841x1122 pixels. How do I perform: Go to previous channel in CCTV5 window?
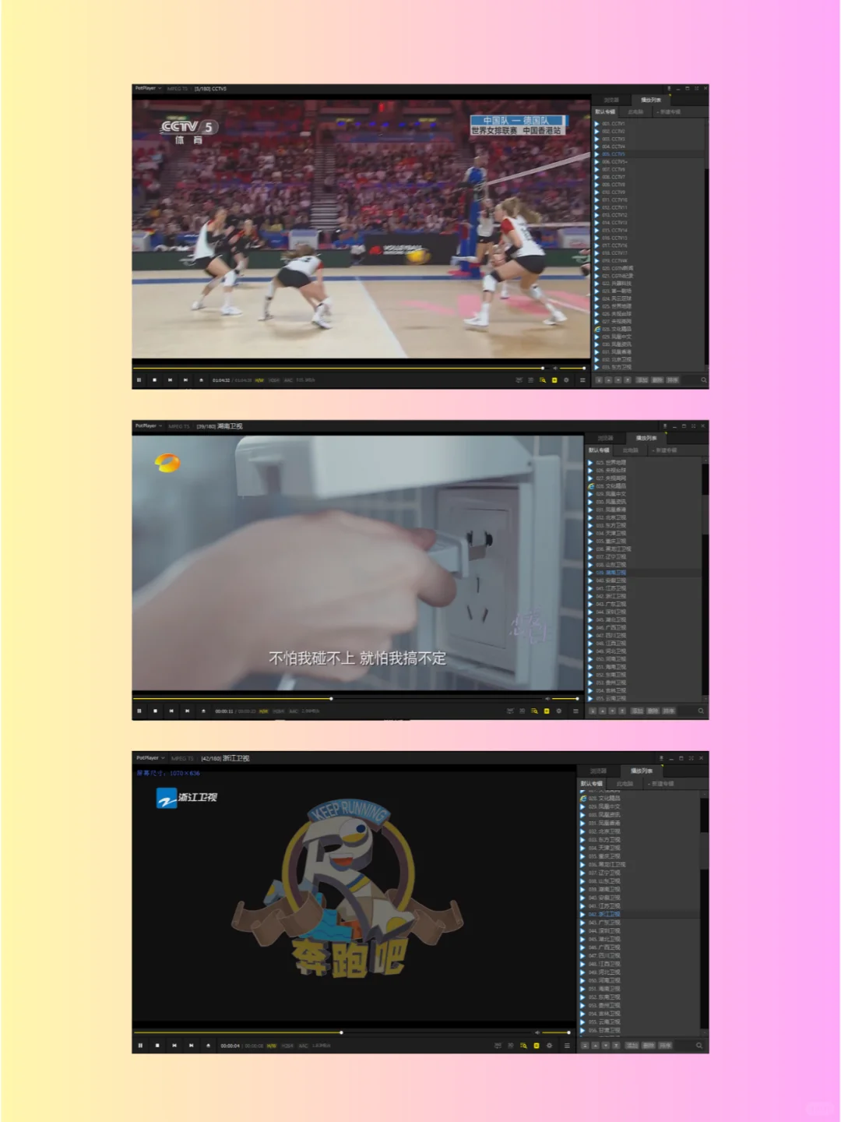pyautogui.click(x=170, y=380)
